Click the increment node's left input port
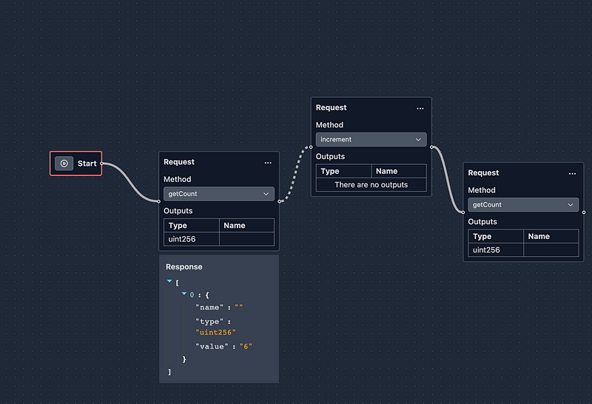The width and height of the screenshot is (592, 404). tap(312, 147)
